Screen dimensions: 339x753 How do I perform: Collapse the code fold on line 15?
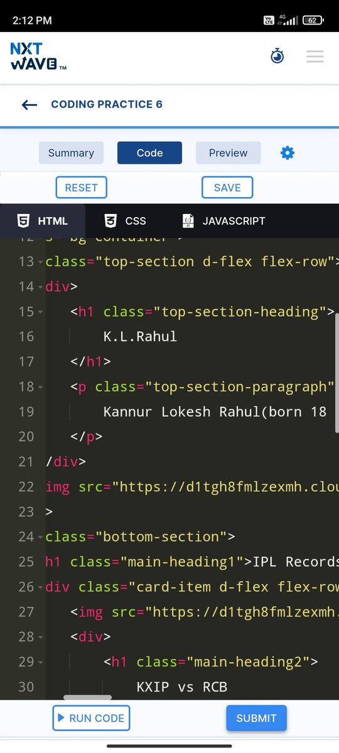pos(41,312)
